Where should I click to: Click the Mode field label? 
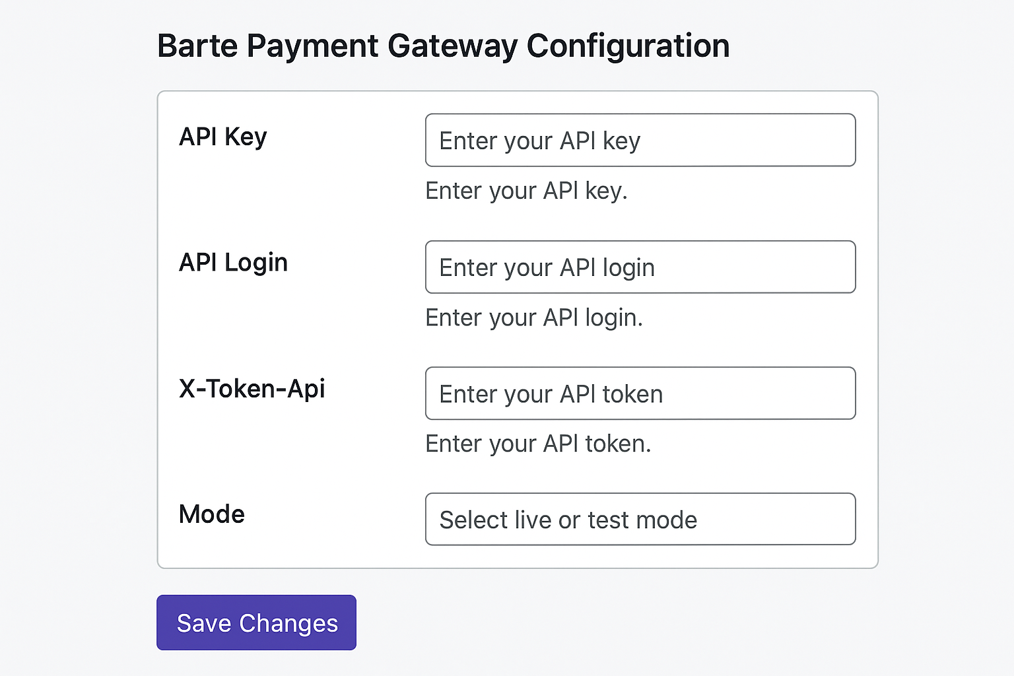tap(211, 514)
